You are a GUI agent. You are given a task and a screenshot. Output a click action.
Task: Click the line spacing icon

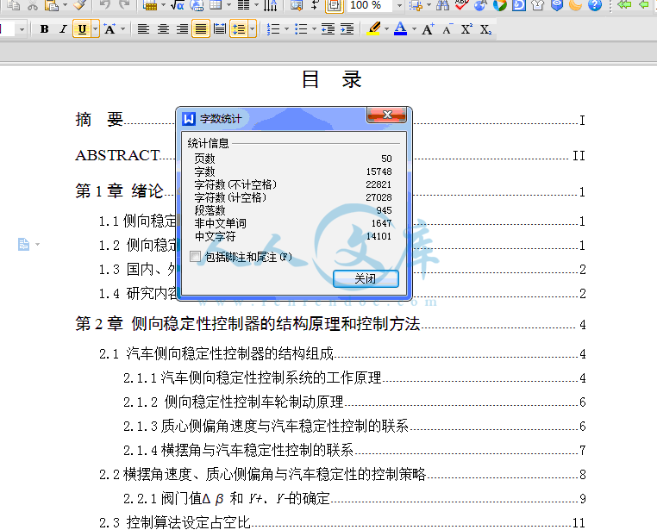click(239, 29)
